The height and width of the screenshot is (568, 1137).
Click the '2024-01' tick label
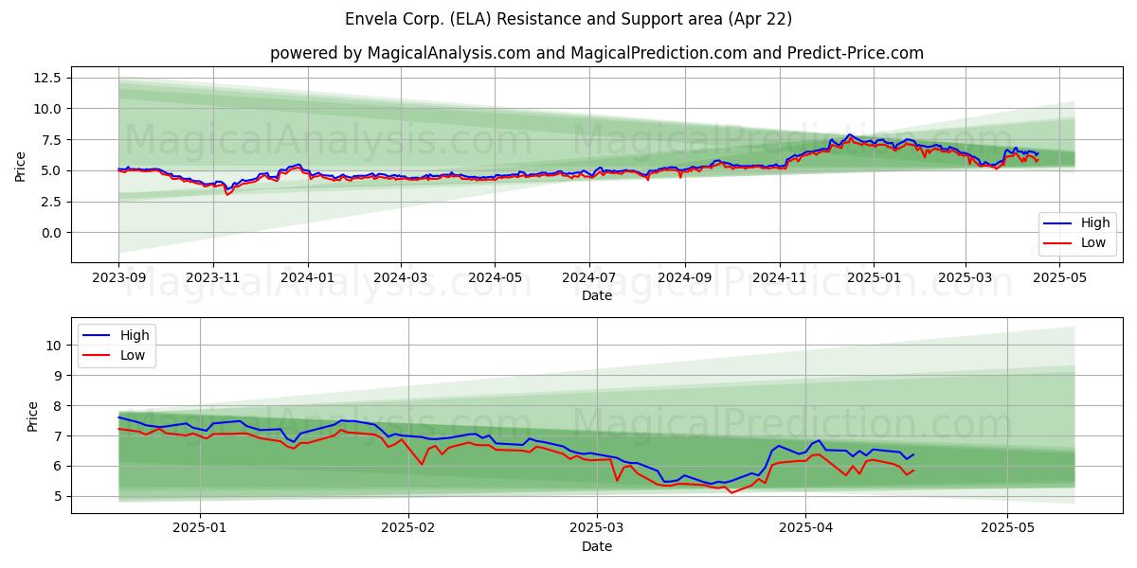[x=307, y=277]
